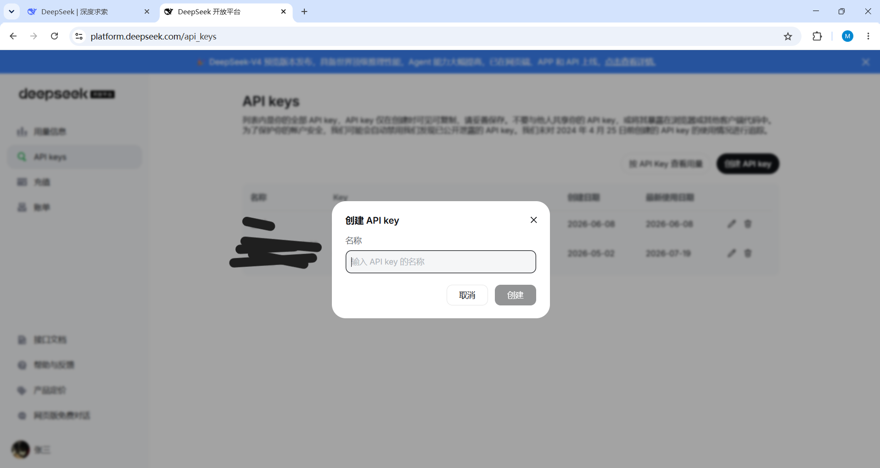The width and height of the screenshot is (880, 468).
Task: Open the extensions puzzle icon
Action: coord(817,36)
